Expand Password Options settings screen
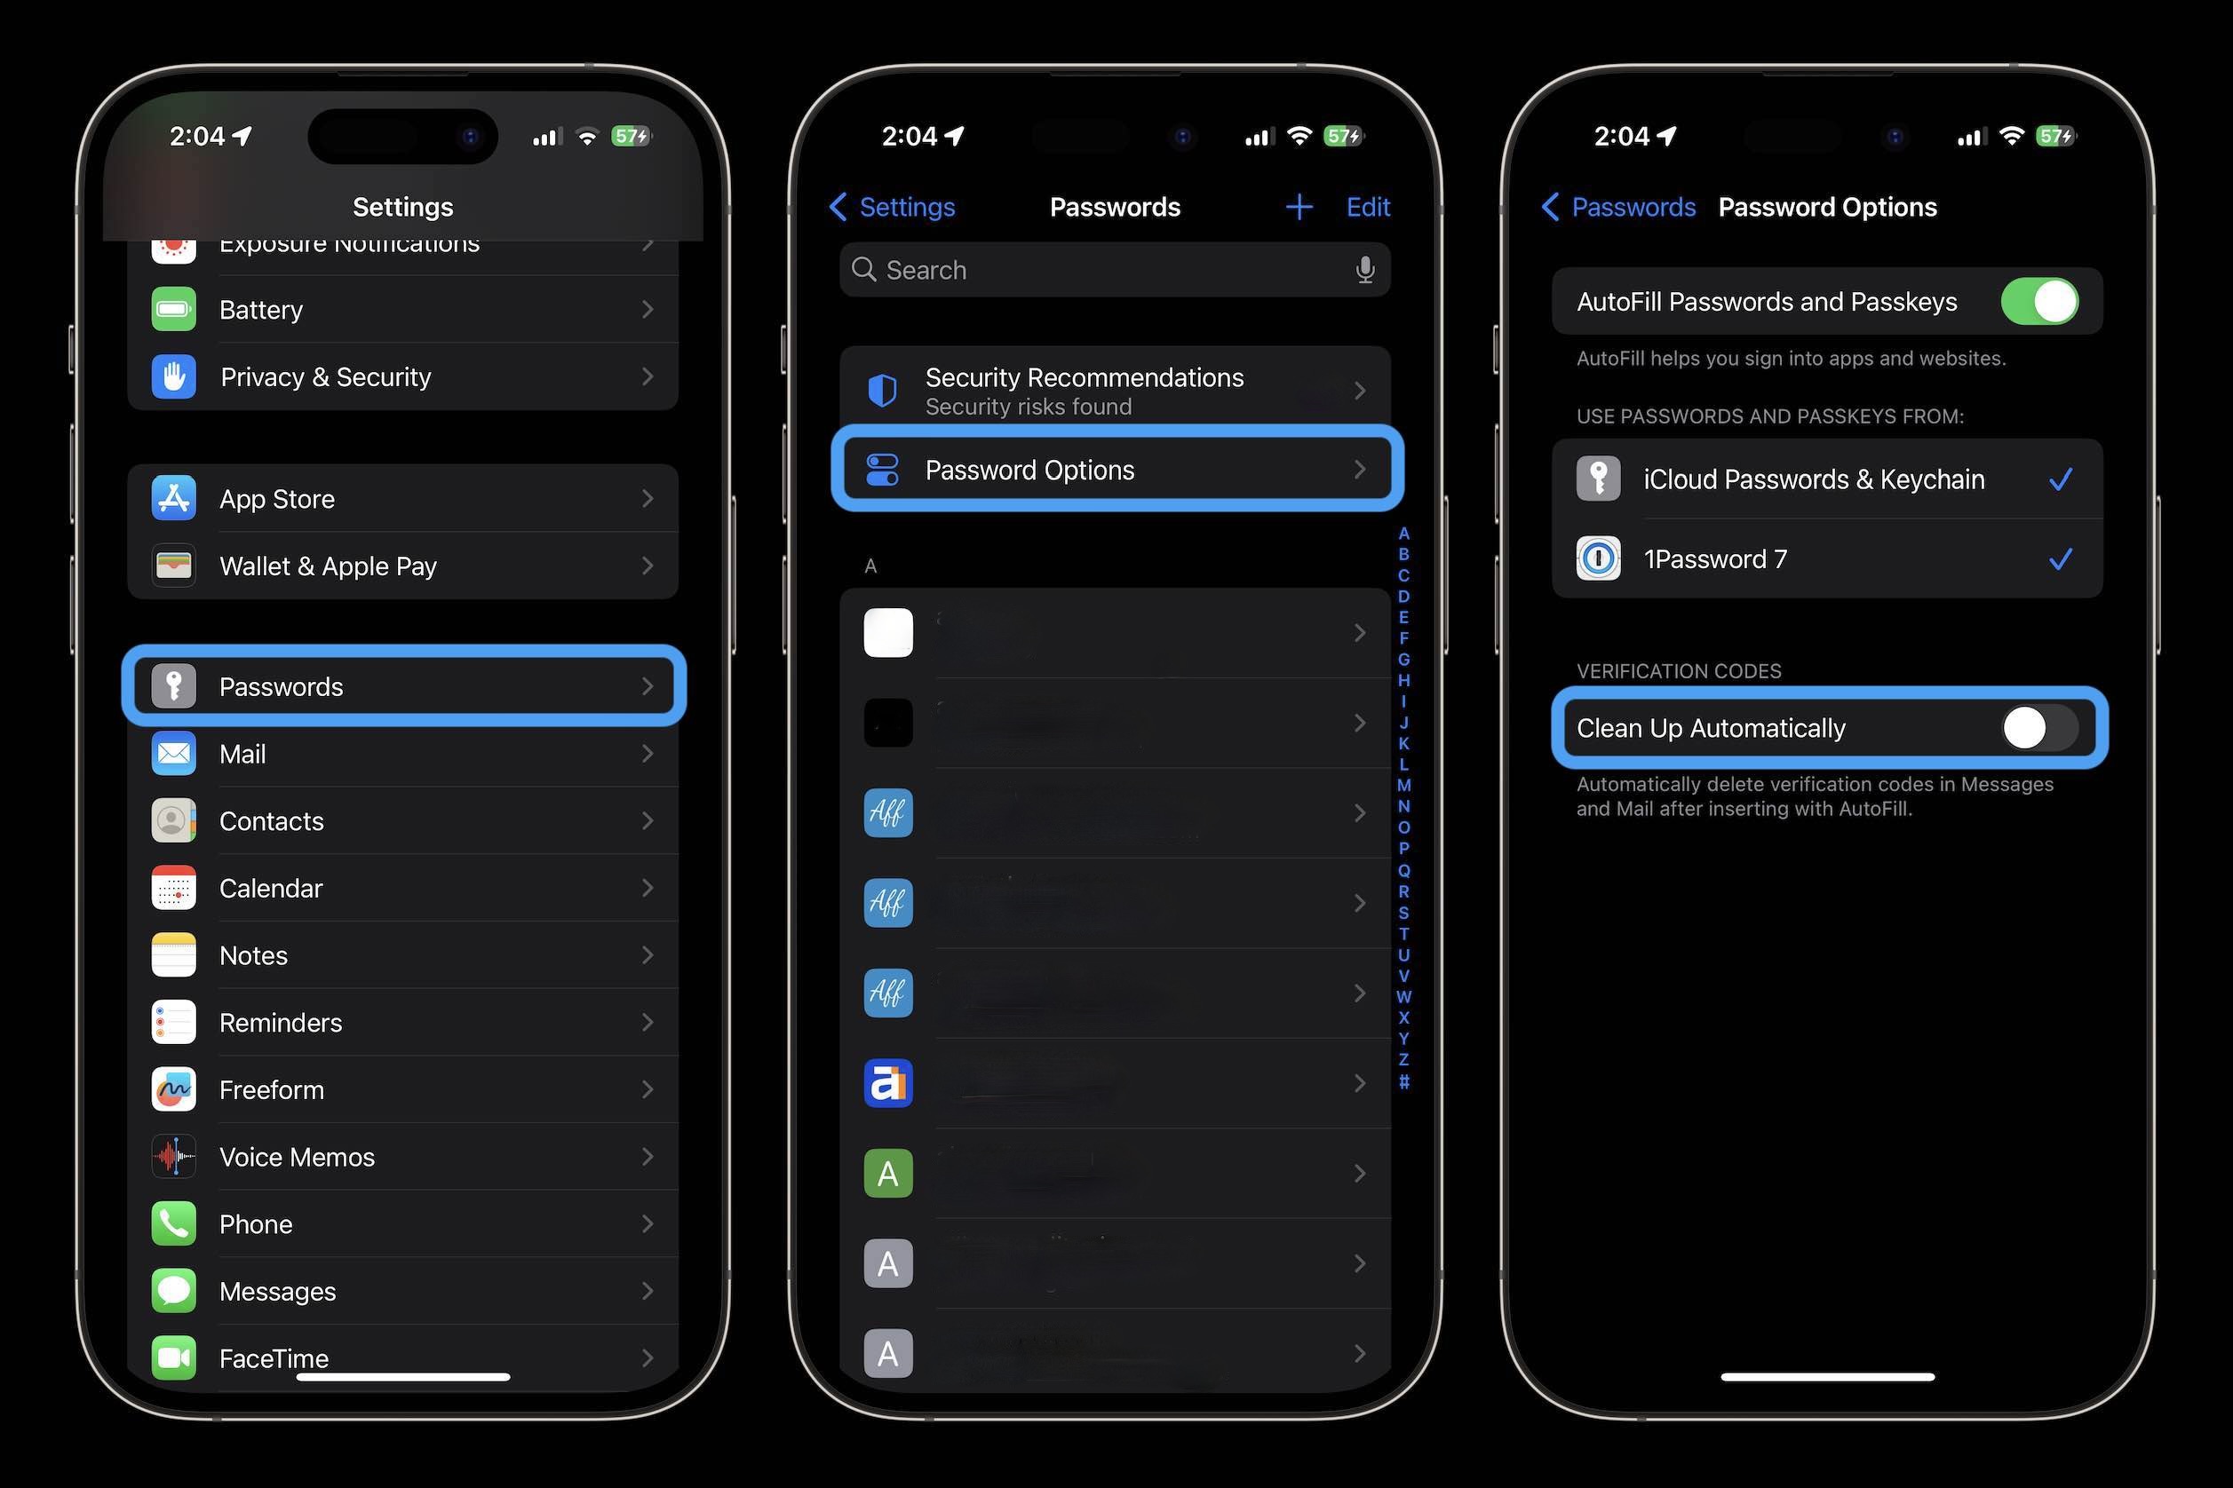Image resolution: width=2233 pixels, height=1488 pixels. (1115, 470)
